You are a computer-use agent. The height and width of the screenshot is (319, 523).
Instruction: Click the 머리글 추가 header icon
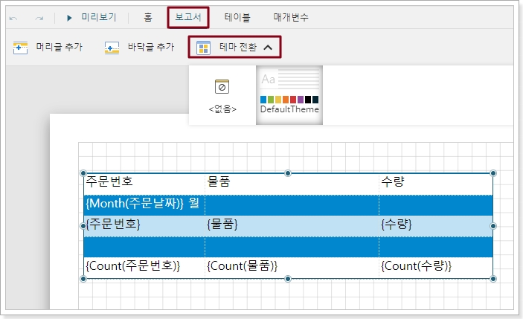click(x=21, y=48)
